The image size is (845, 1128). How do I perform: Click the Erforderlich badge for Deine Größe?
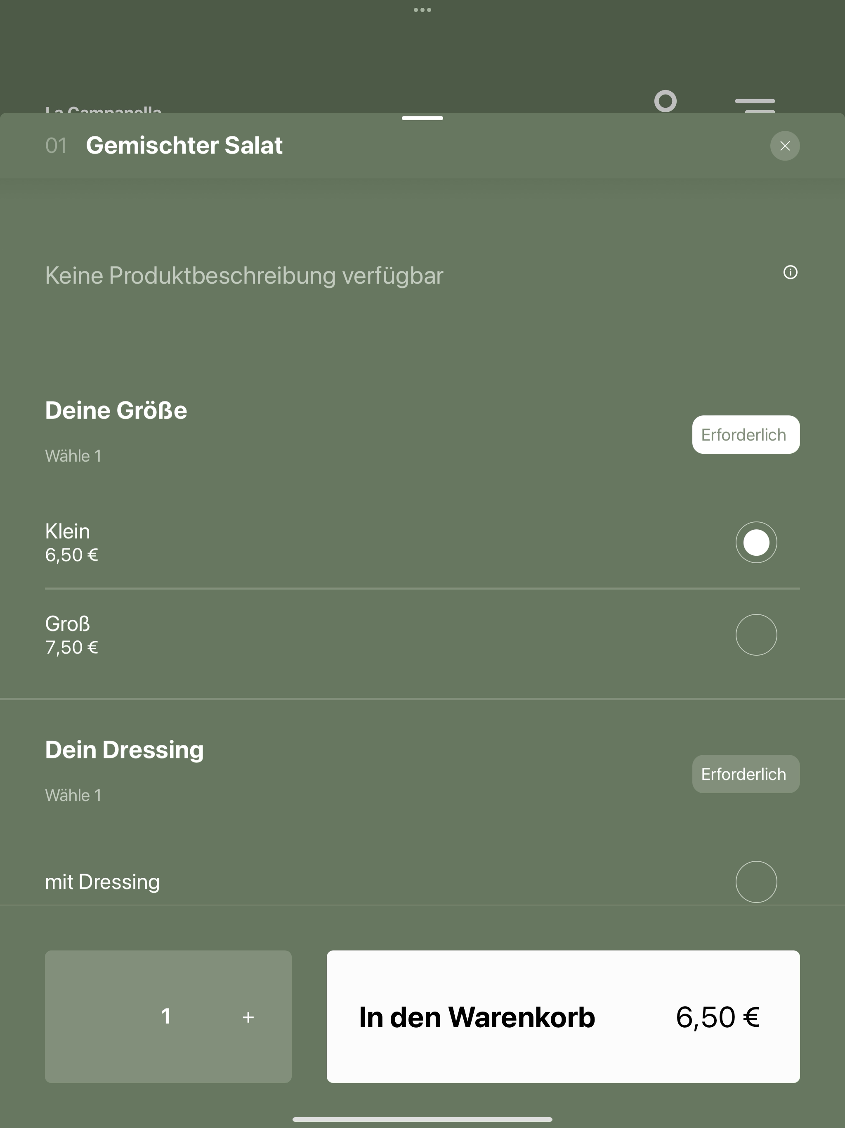pos(746,434)
